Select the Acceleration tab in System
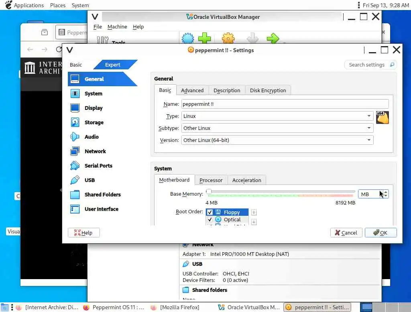 [247, 180]
